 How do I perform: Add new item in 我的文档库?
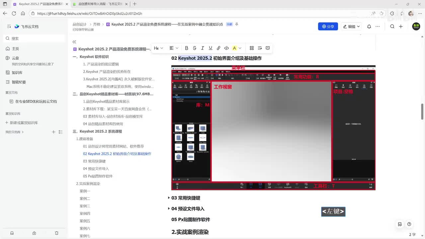tap(54, 132)
